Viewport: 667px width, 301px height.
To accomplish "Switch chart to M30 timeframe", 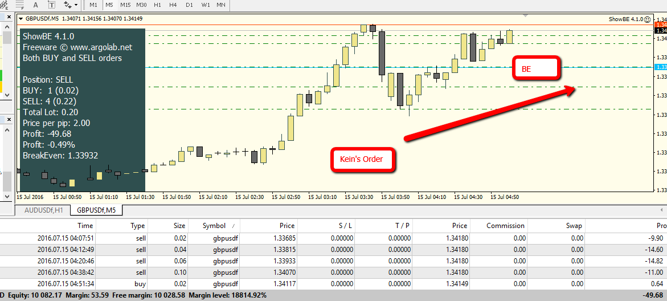I will point(142,5).
